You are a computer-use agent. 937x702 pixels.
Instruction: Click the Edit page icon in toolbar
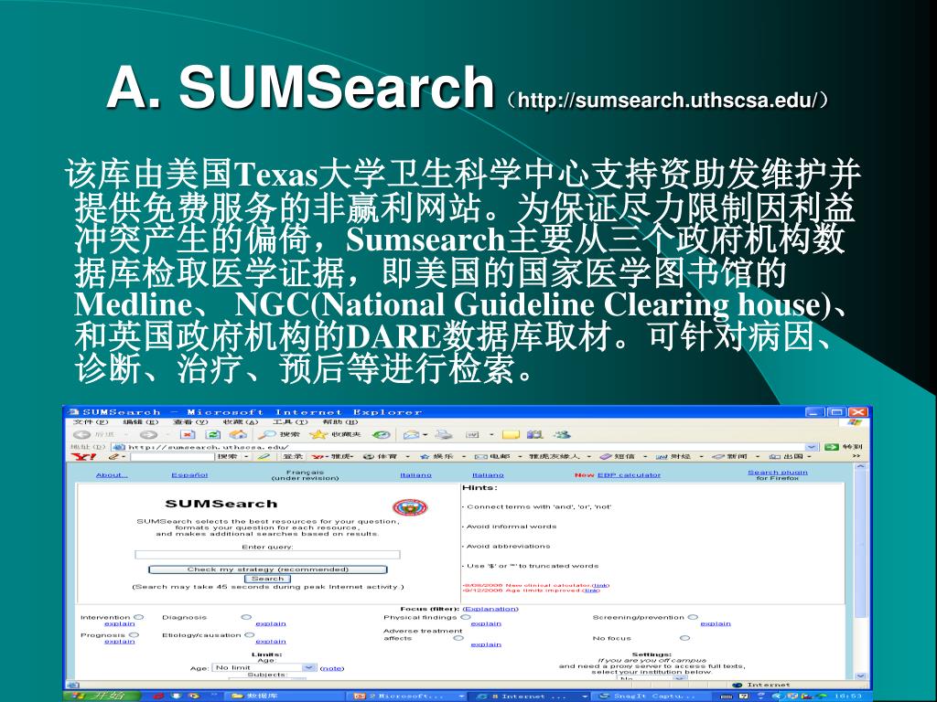coord(473,434)
